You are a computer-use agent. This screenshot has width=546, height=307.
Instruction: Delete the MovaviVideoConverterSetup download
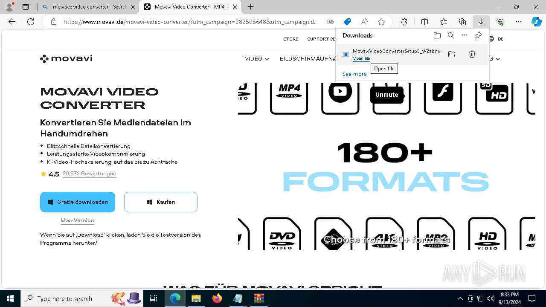pos(472,54)
